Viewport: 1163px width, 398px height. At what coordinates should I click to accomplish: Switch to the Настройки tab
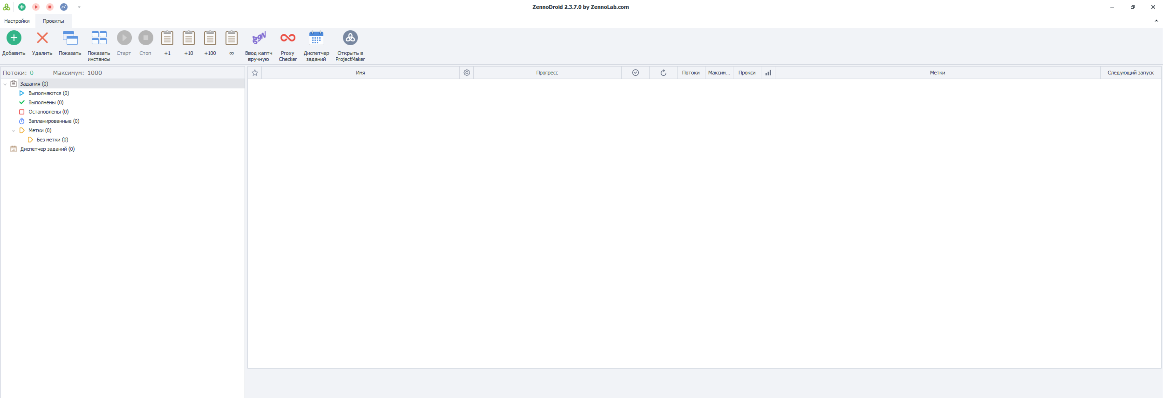pos(17,21)
